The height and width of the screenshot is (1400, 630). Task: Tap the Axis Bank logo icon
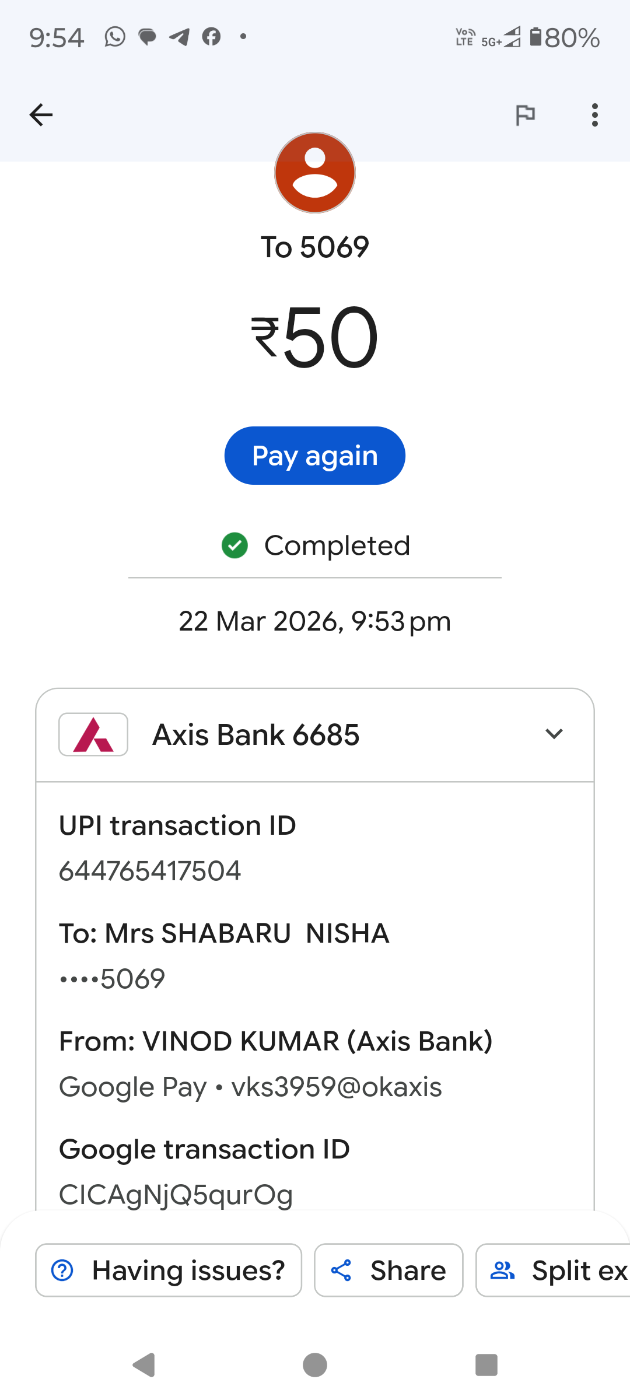coord(93,734)
